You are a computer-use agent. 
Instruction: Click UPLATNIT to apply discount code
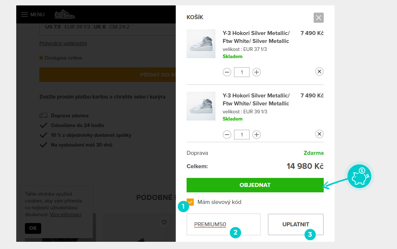296,224
